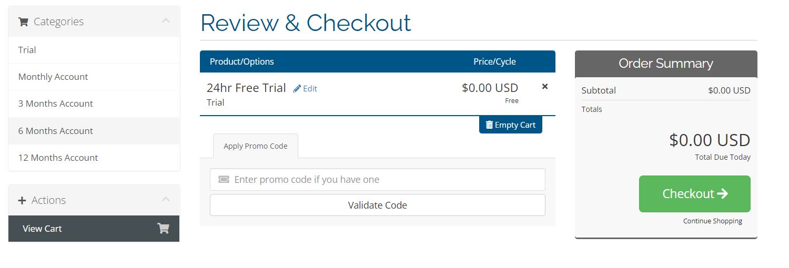Collapse the Categories panel chevron
This screenshot has height=268, width=789.
pyautogui.click(x=166, y=21)
